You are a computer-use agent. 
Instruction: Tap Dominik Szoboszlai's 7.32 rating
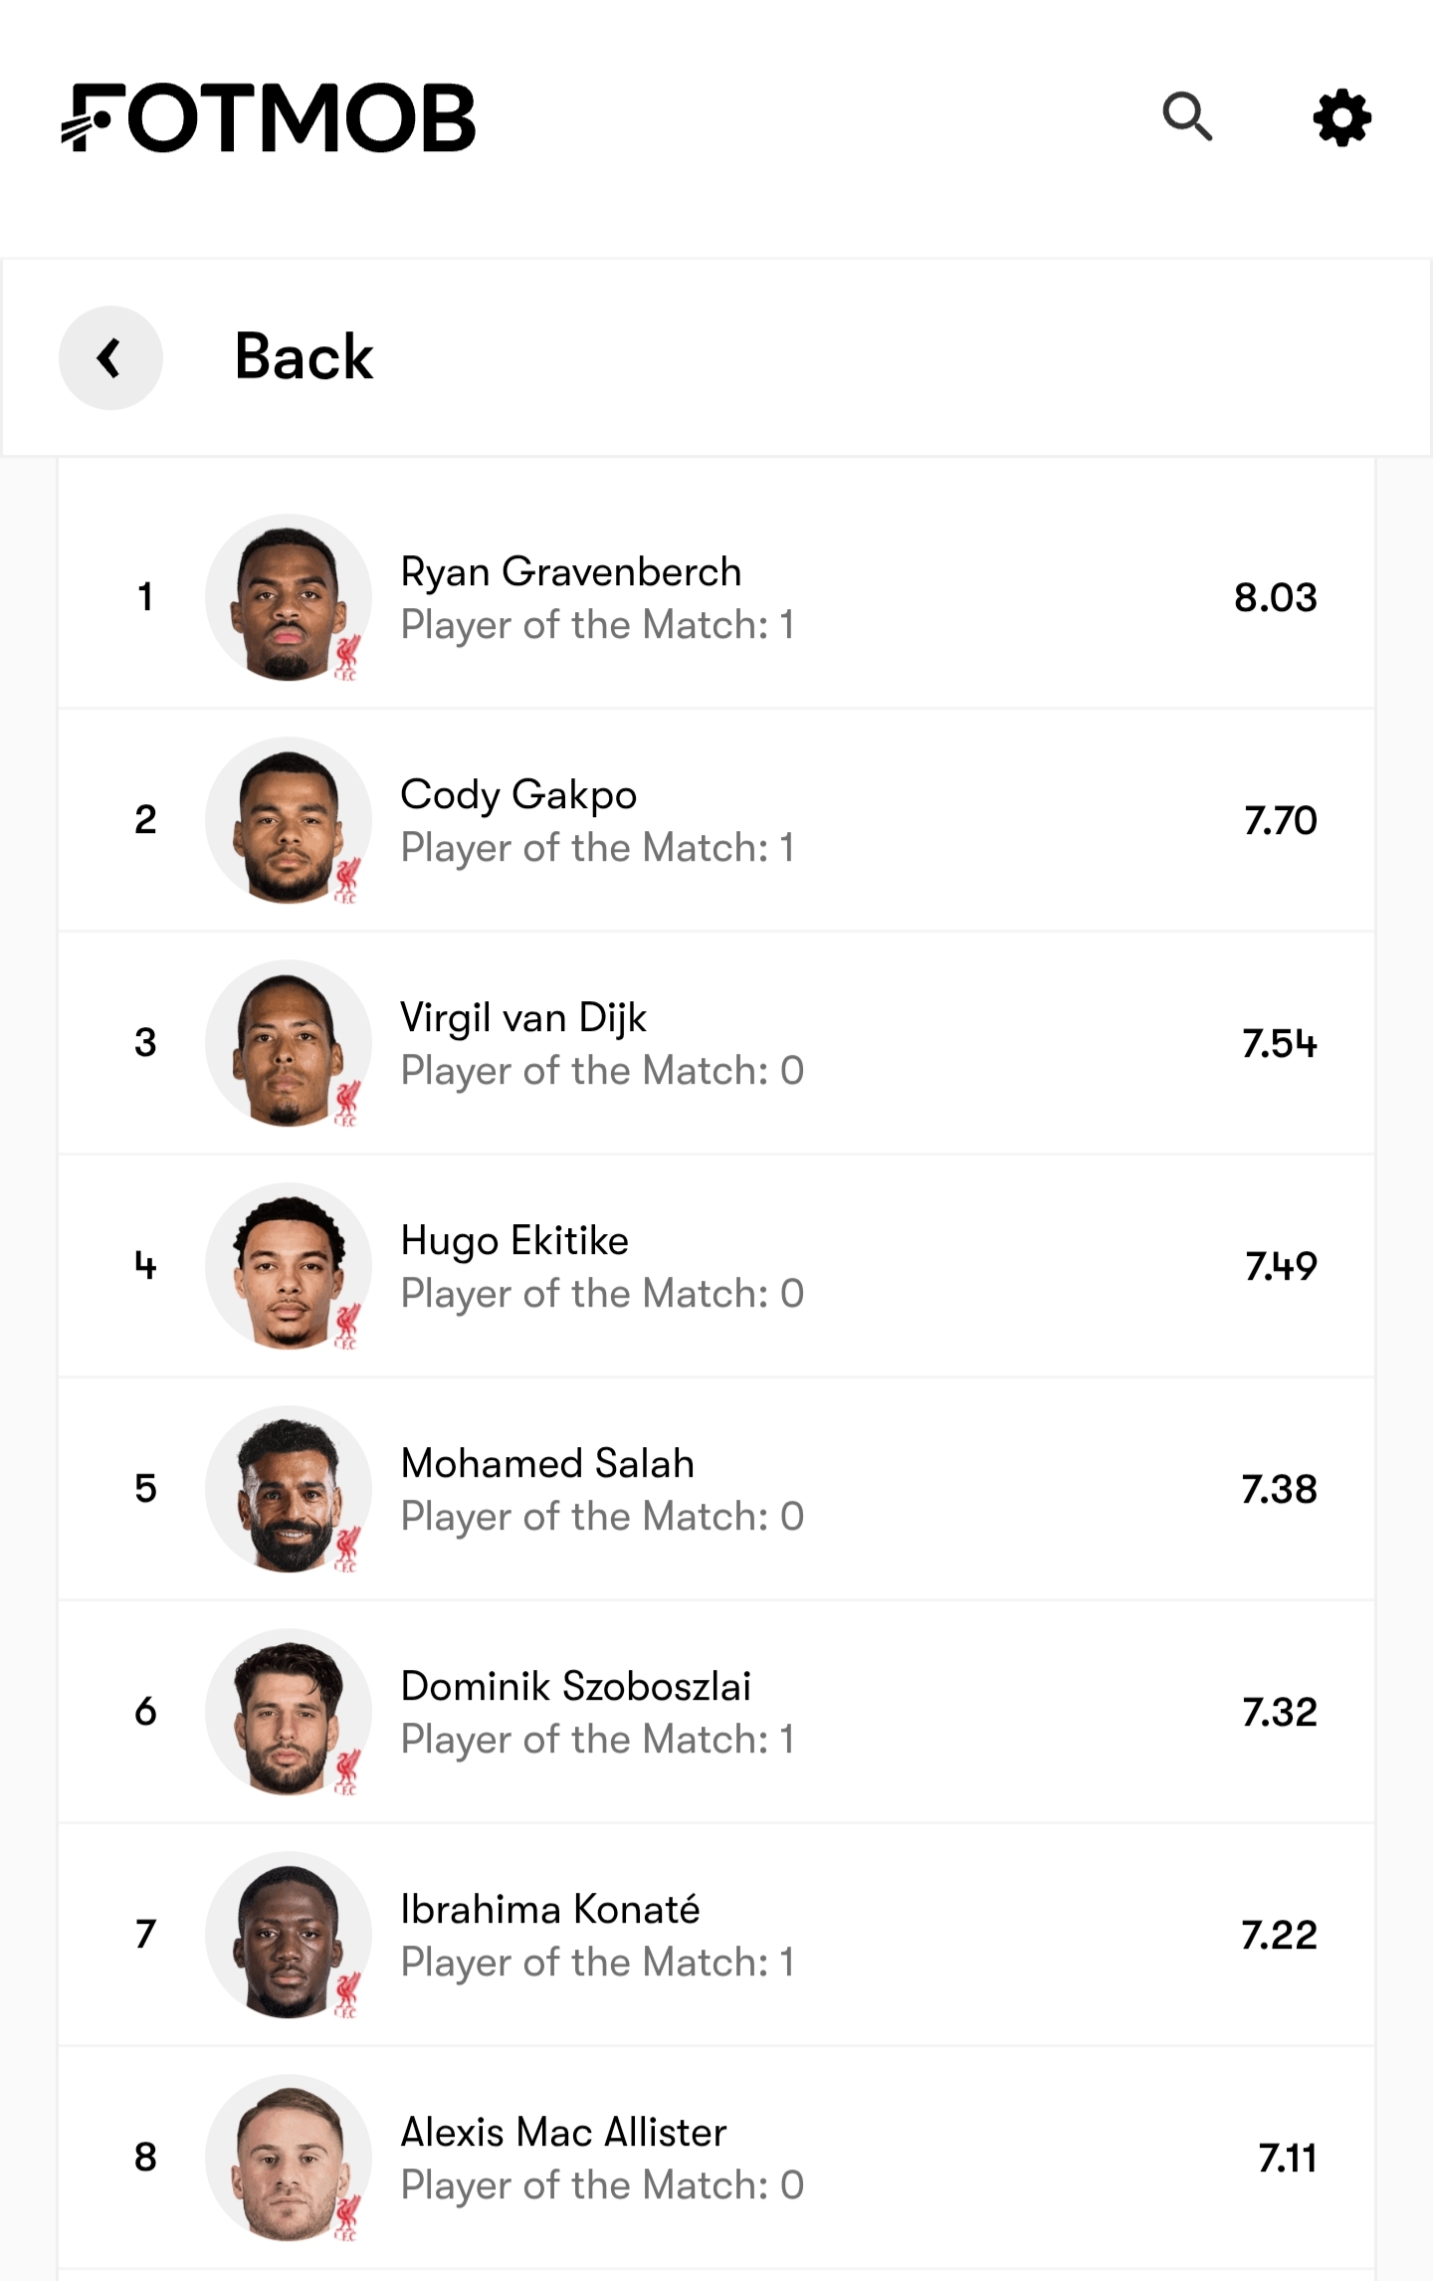tap(1279, 1712)
